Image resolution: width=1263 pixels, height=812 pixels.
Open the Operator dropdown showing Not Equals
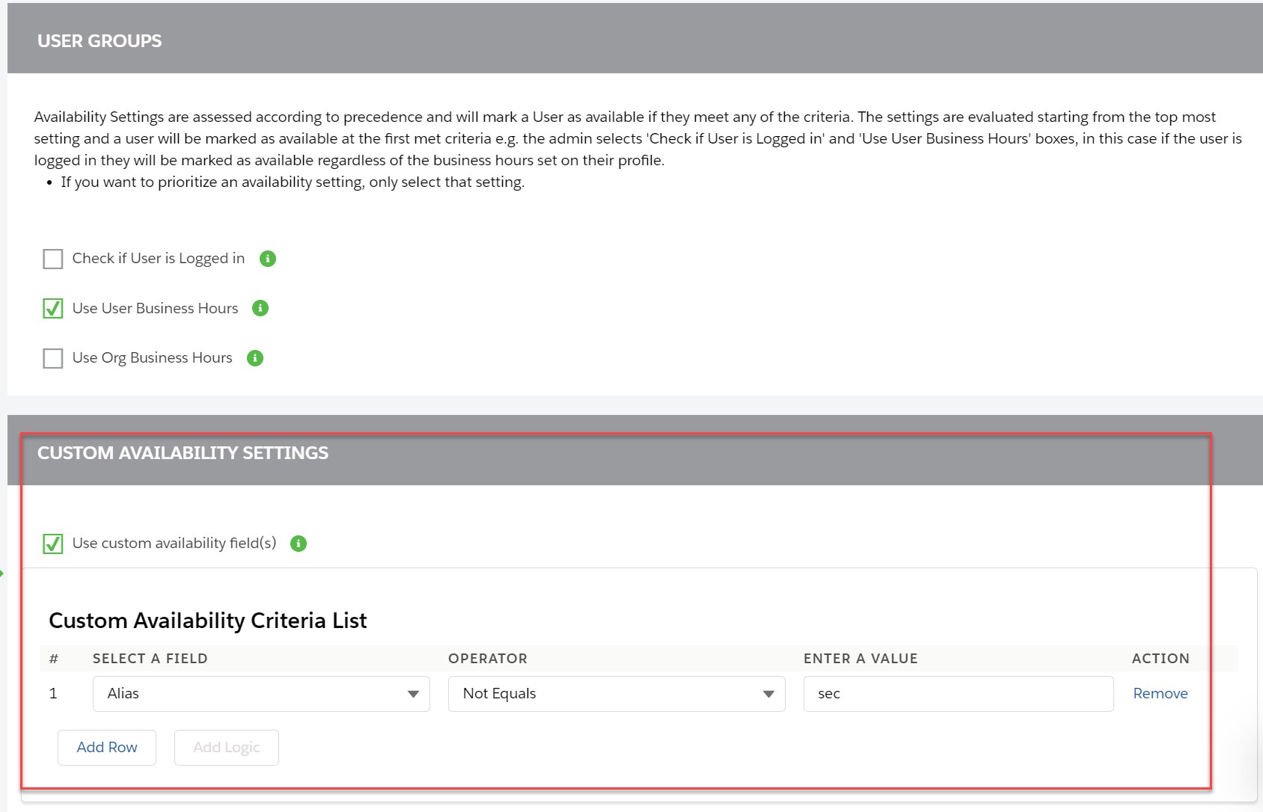[x=616, y=694]
